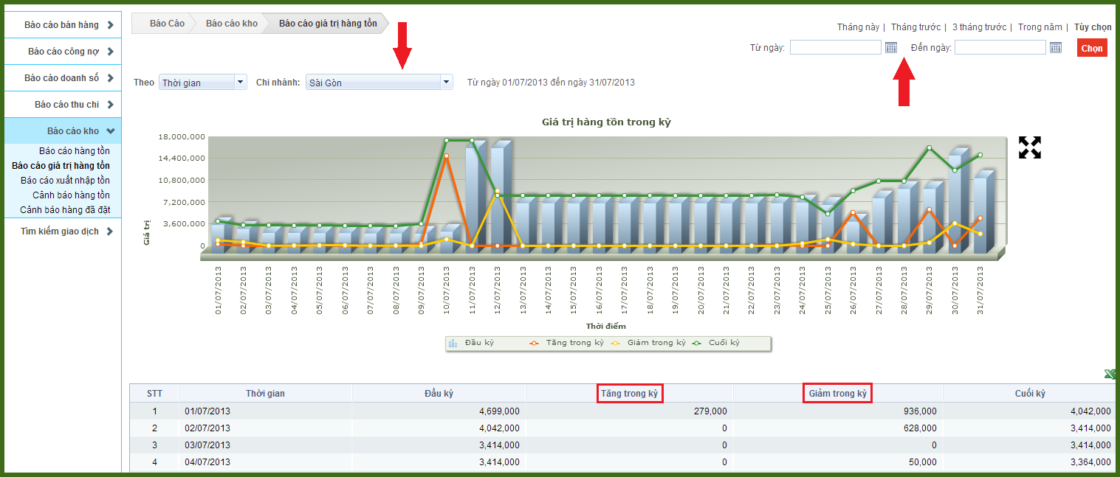Collapse Báo cáo kho menu

61,131
